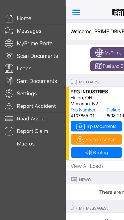Click the Trip Number label
Image resolution: width=124 pixels, height=220 pixels.
point(84,110)
